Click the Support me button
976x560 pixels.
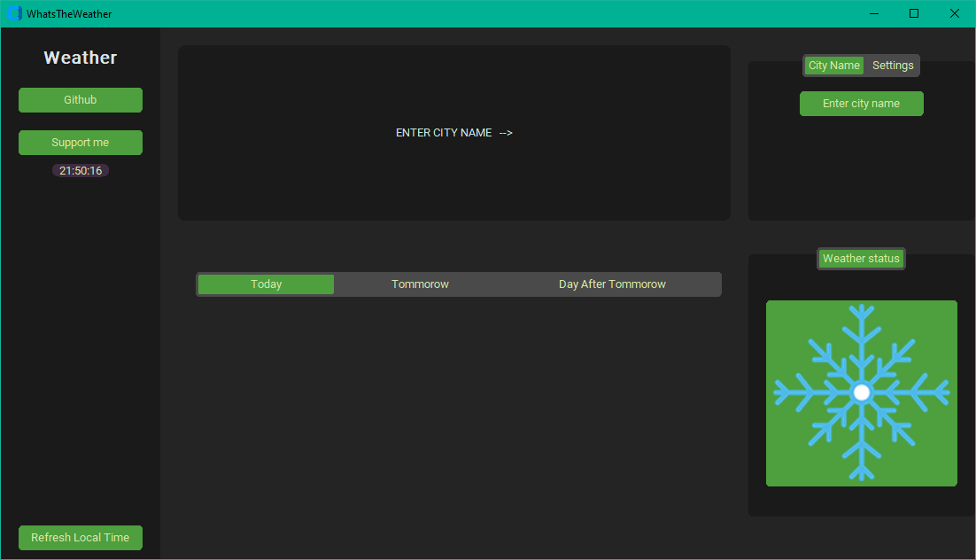[x=81, y=143]
